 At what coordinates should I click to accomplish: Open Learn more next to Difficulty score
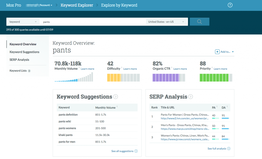tap(130, 69)
